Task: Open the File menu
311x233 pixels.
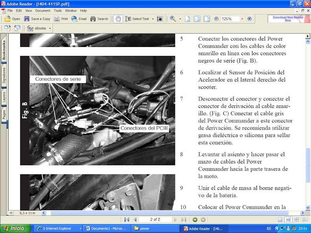Action: [10, 10]
